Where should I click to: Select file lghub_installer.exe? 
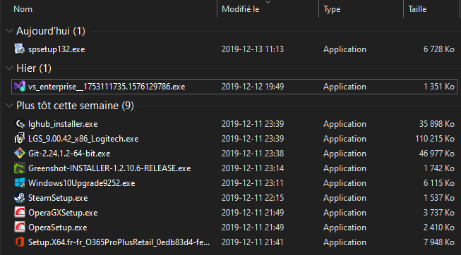(63, 124)
